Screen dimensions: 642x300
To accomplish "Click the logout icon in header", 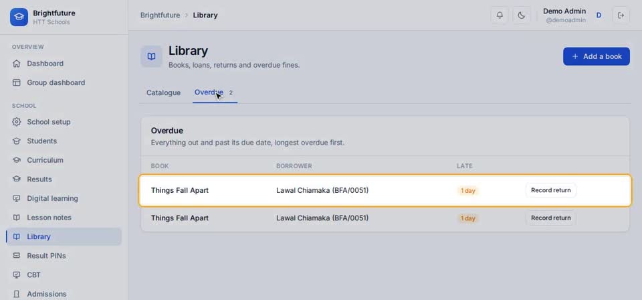I will pyautogui.click(x=621, y=15).
